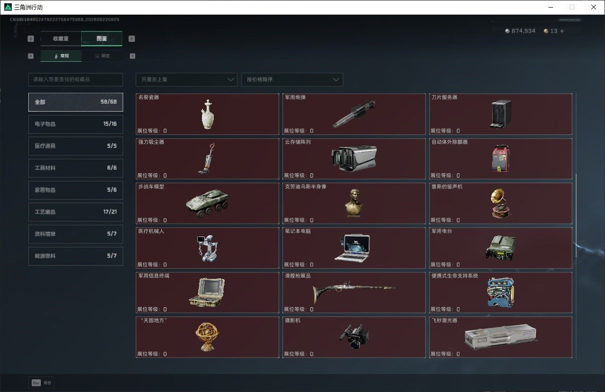This screenshot has height=392, width=605.
Task: Select the 步战车模型 infantry vehicle model
Action: tap(208, 204)
